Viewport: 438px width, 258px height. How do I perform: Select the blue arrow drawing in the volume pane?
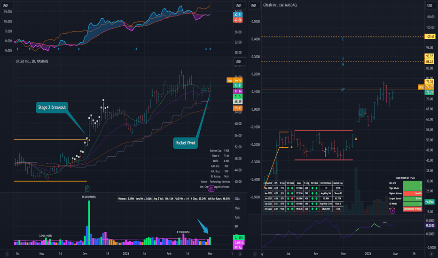tap(203, 226)
